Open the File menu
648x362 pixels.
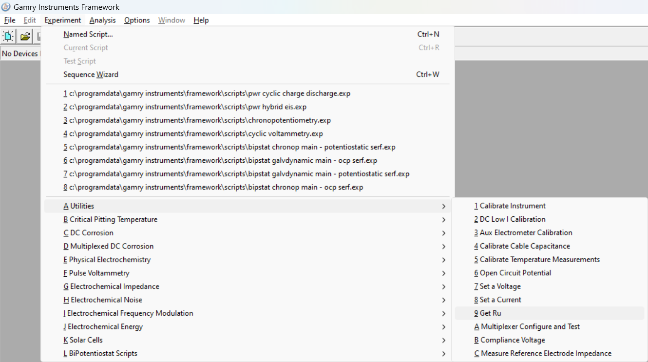(x=10, y=20)
